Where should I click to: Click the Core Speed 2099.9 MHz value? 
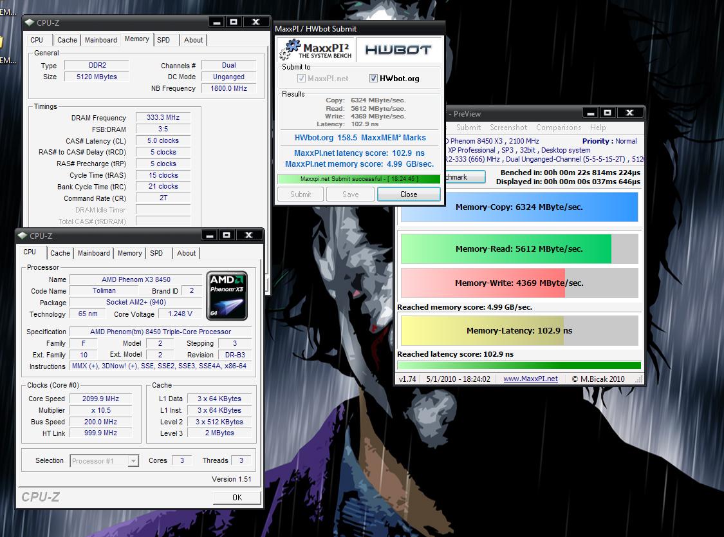[x=100, y=399]
